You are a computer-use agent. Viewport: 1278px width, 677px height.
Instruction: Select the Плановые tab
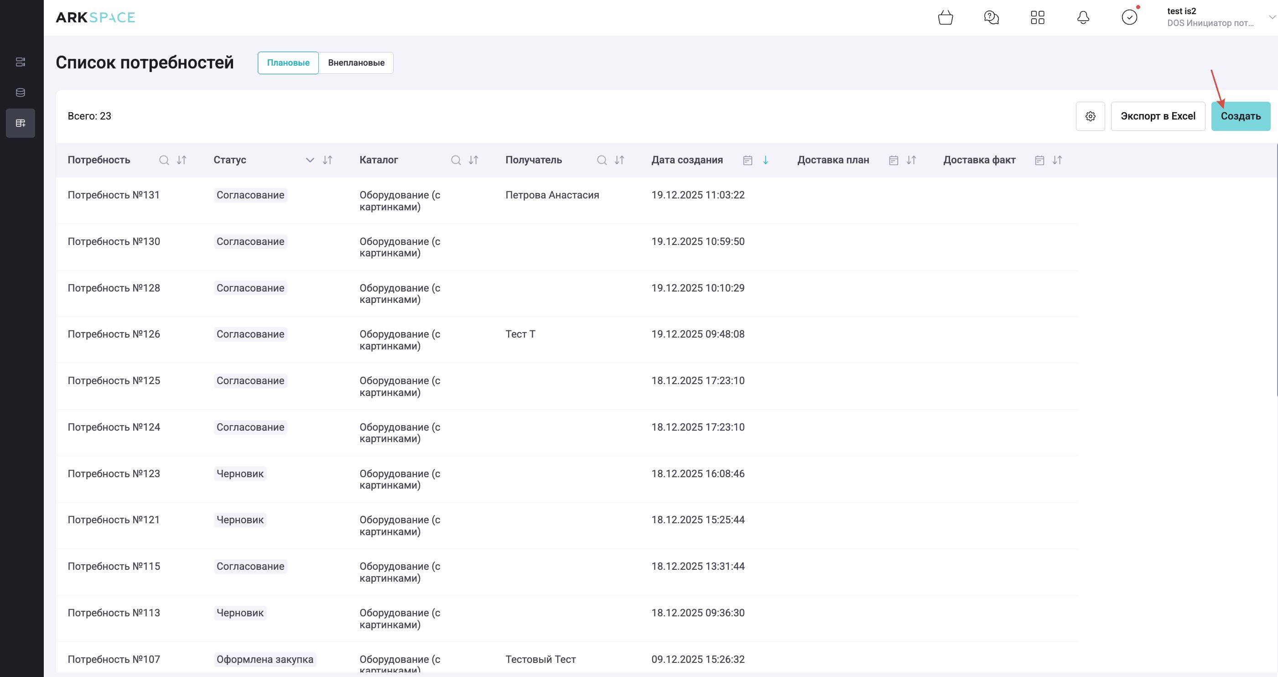(x=288, y=63)
